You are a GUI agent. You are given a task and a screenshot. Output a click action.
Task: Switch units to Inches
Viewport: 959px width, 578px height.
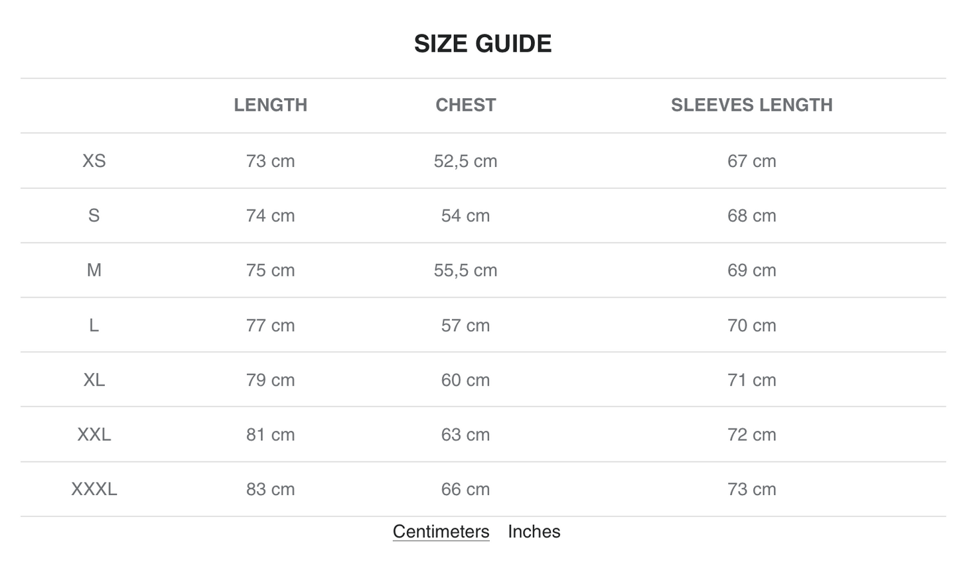coord(534,532)
